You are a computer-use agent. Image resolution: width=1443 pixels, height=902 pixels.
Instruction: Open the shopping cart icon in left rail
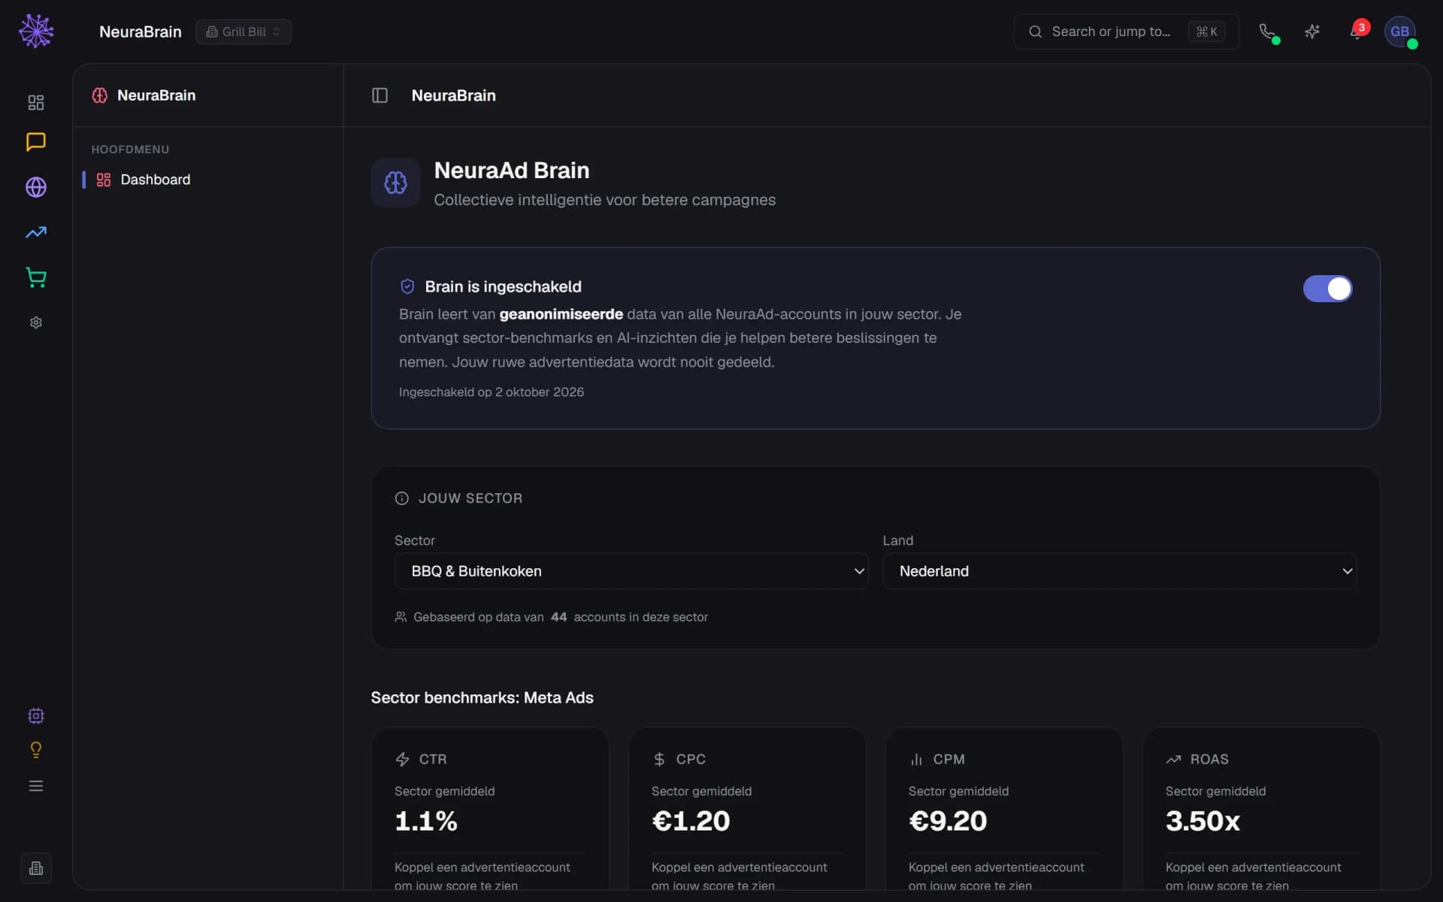click(36, 277)
